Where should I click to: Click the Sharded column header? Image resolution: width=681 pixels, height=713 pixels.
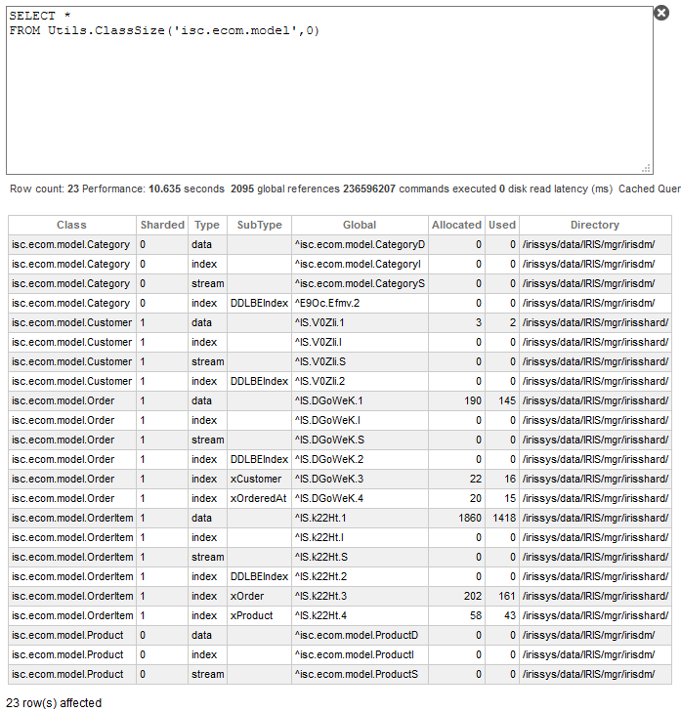click(162, 225)
